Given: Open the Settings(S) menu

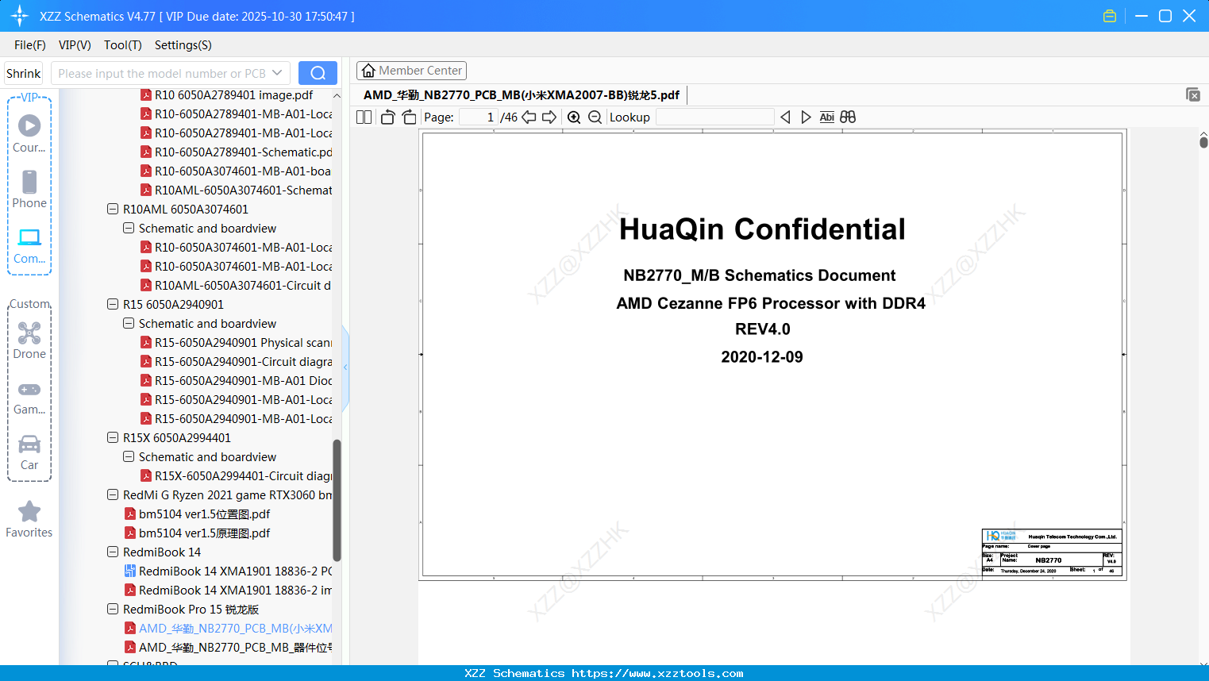Looking at the screenshot, I should click(183, 45).
